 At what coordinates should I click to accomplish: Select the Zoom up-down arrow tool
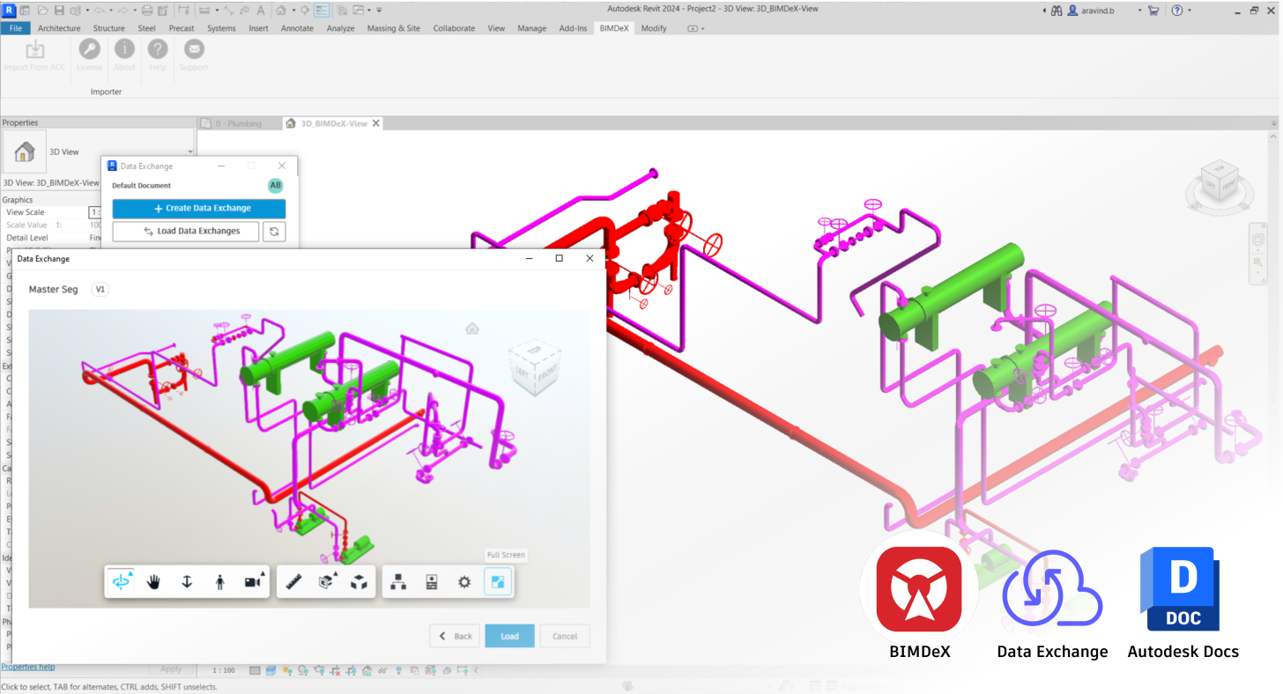(187, 582)
